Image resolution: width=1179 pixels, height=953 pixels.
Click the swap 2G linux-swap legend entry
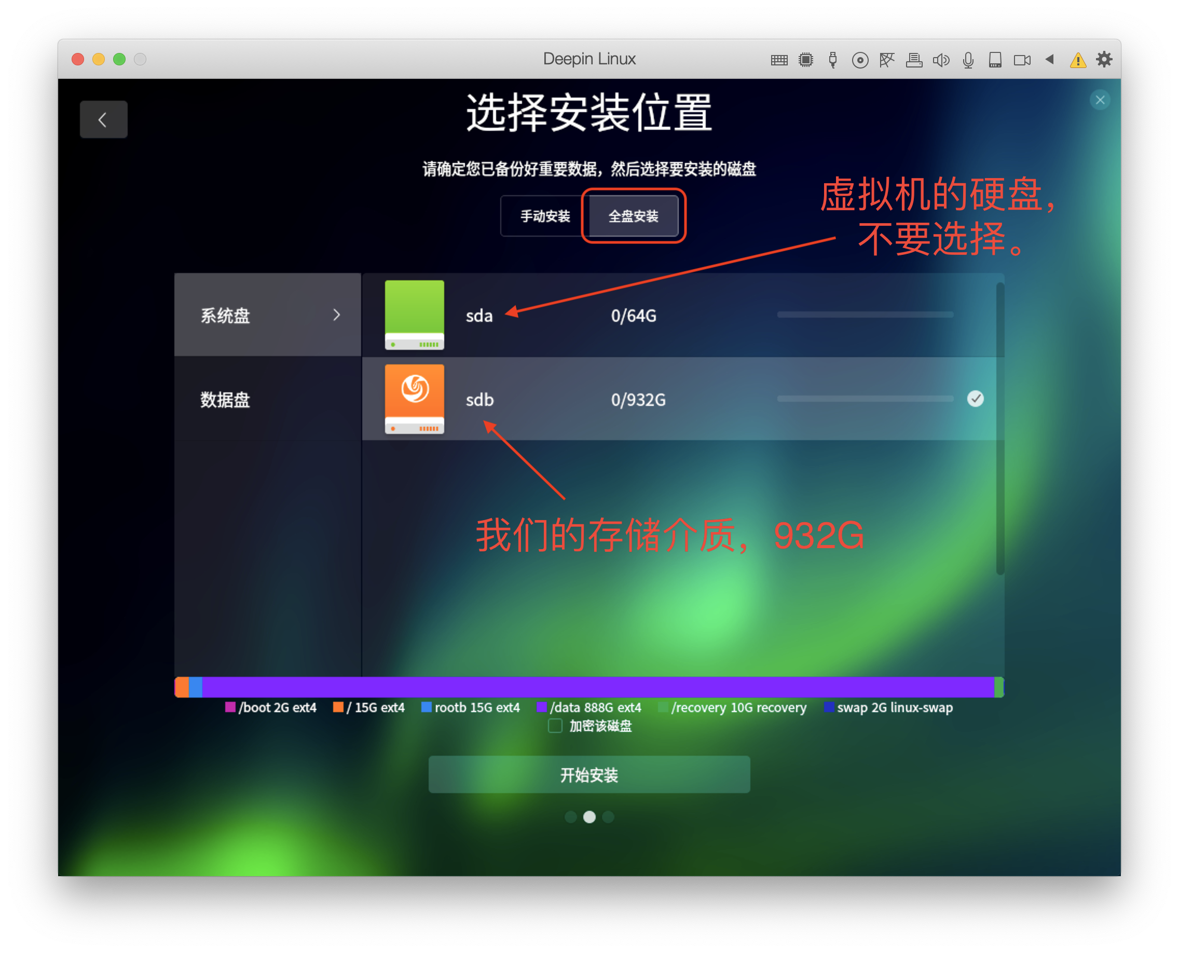[x=888, y=707]
